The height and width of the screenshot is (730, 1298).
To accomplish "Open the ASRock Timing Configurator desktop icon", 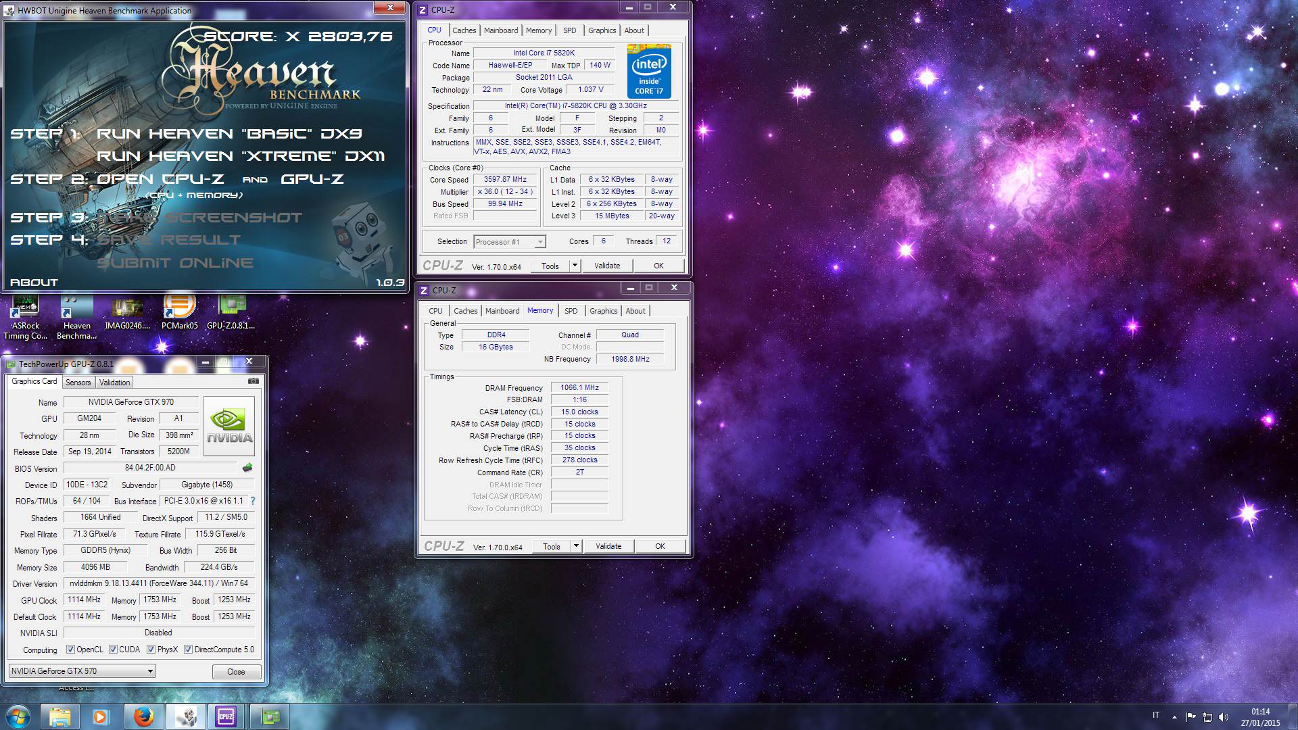I will click(25, 318).
